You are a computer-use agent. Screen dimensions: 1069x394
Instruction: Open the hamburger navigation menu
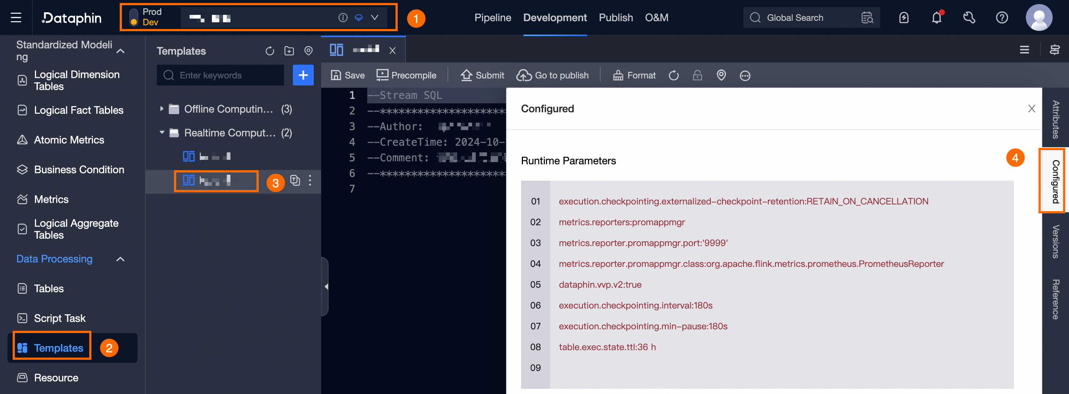point(16,17)
